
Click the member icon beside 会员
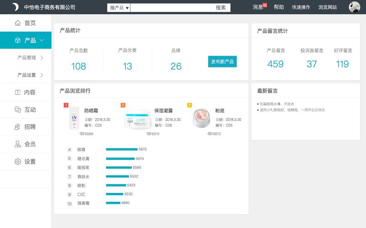18,144
